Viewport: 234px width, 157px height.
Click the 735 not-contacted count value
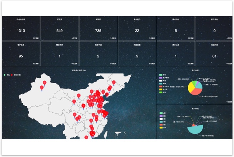(x=98, y=31)
